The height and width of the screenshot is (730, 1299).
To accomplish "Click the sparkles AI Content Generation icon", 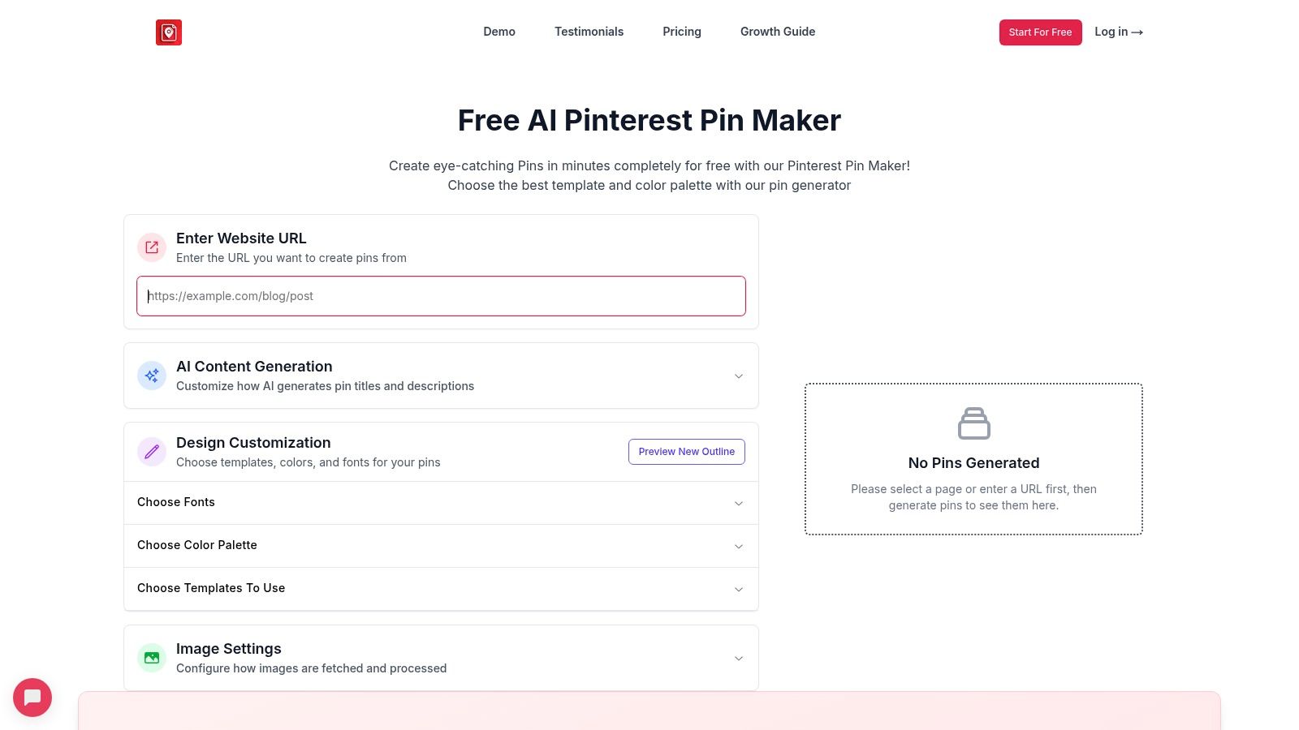I will coord(152,375).
